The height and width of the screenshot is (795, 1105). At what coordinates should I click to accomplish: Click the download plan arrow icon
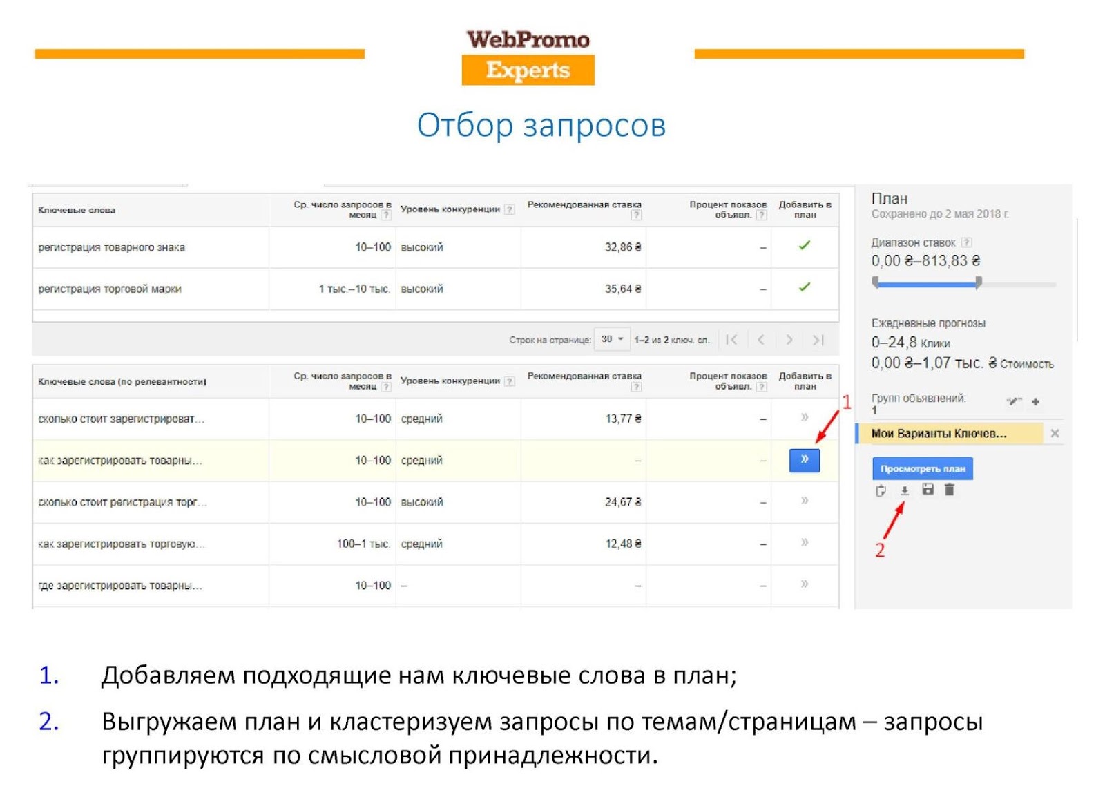(904, 490)
